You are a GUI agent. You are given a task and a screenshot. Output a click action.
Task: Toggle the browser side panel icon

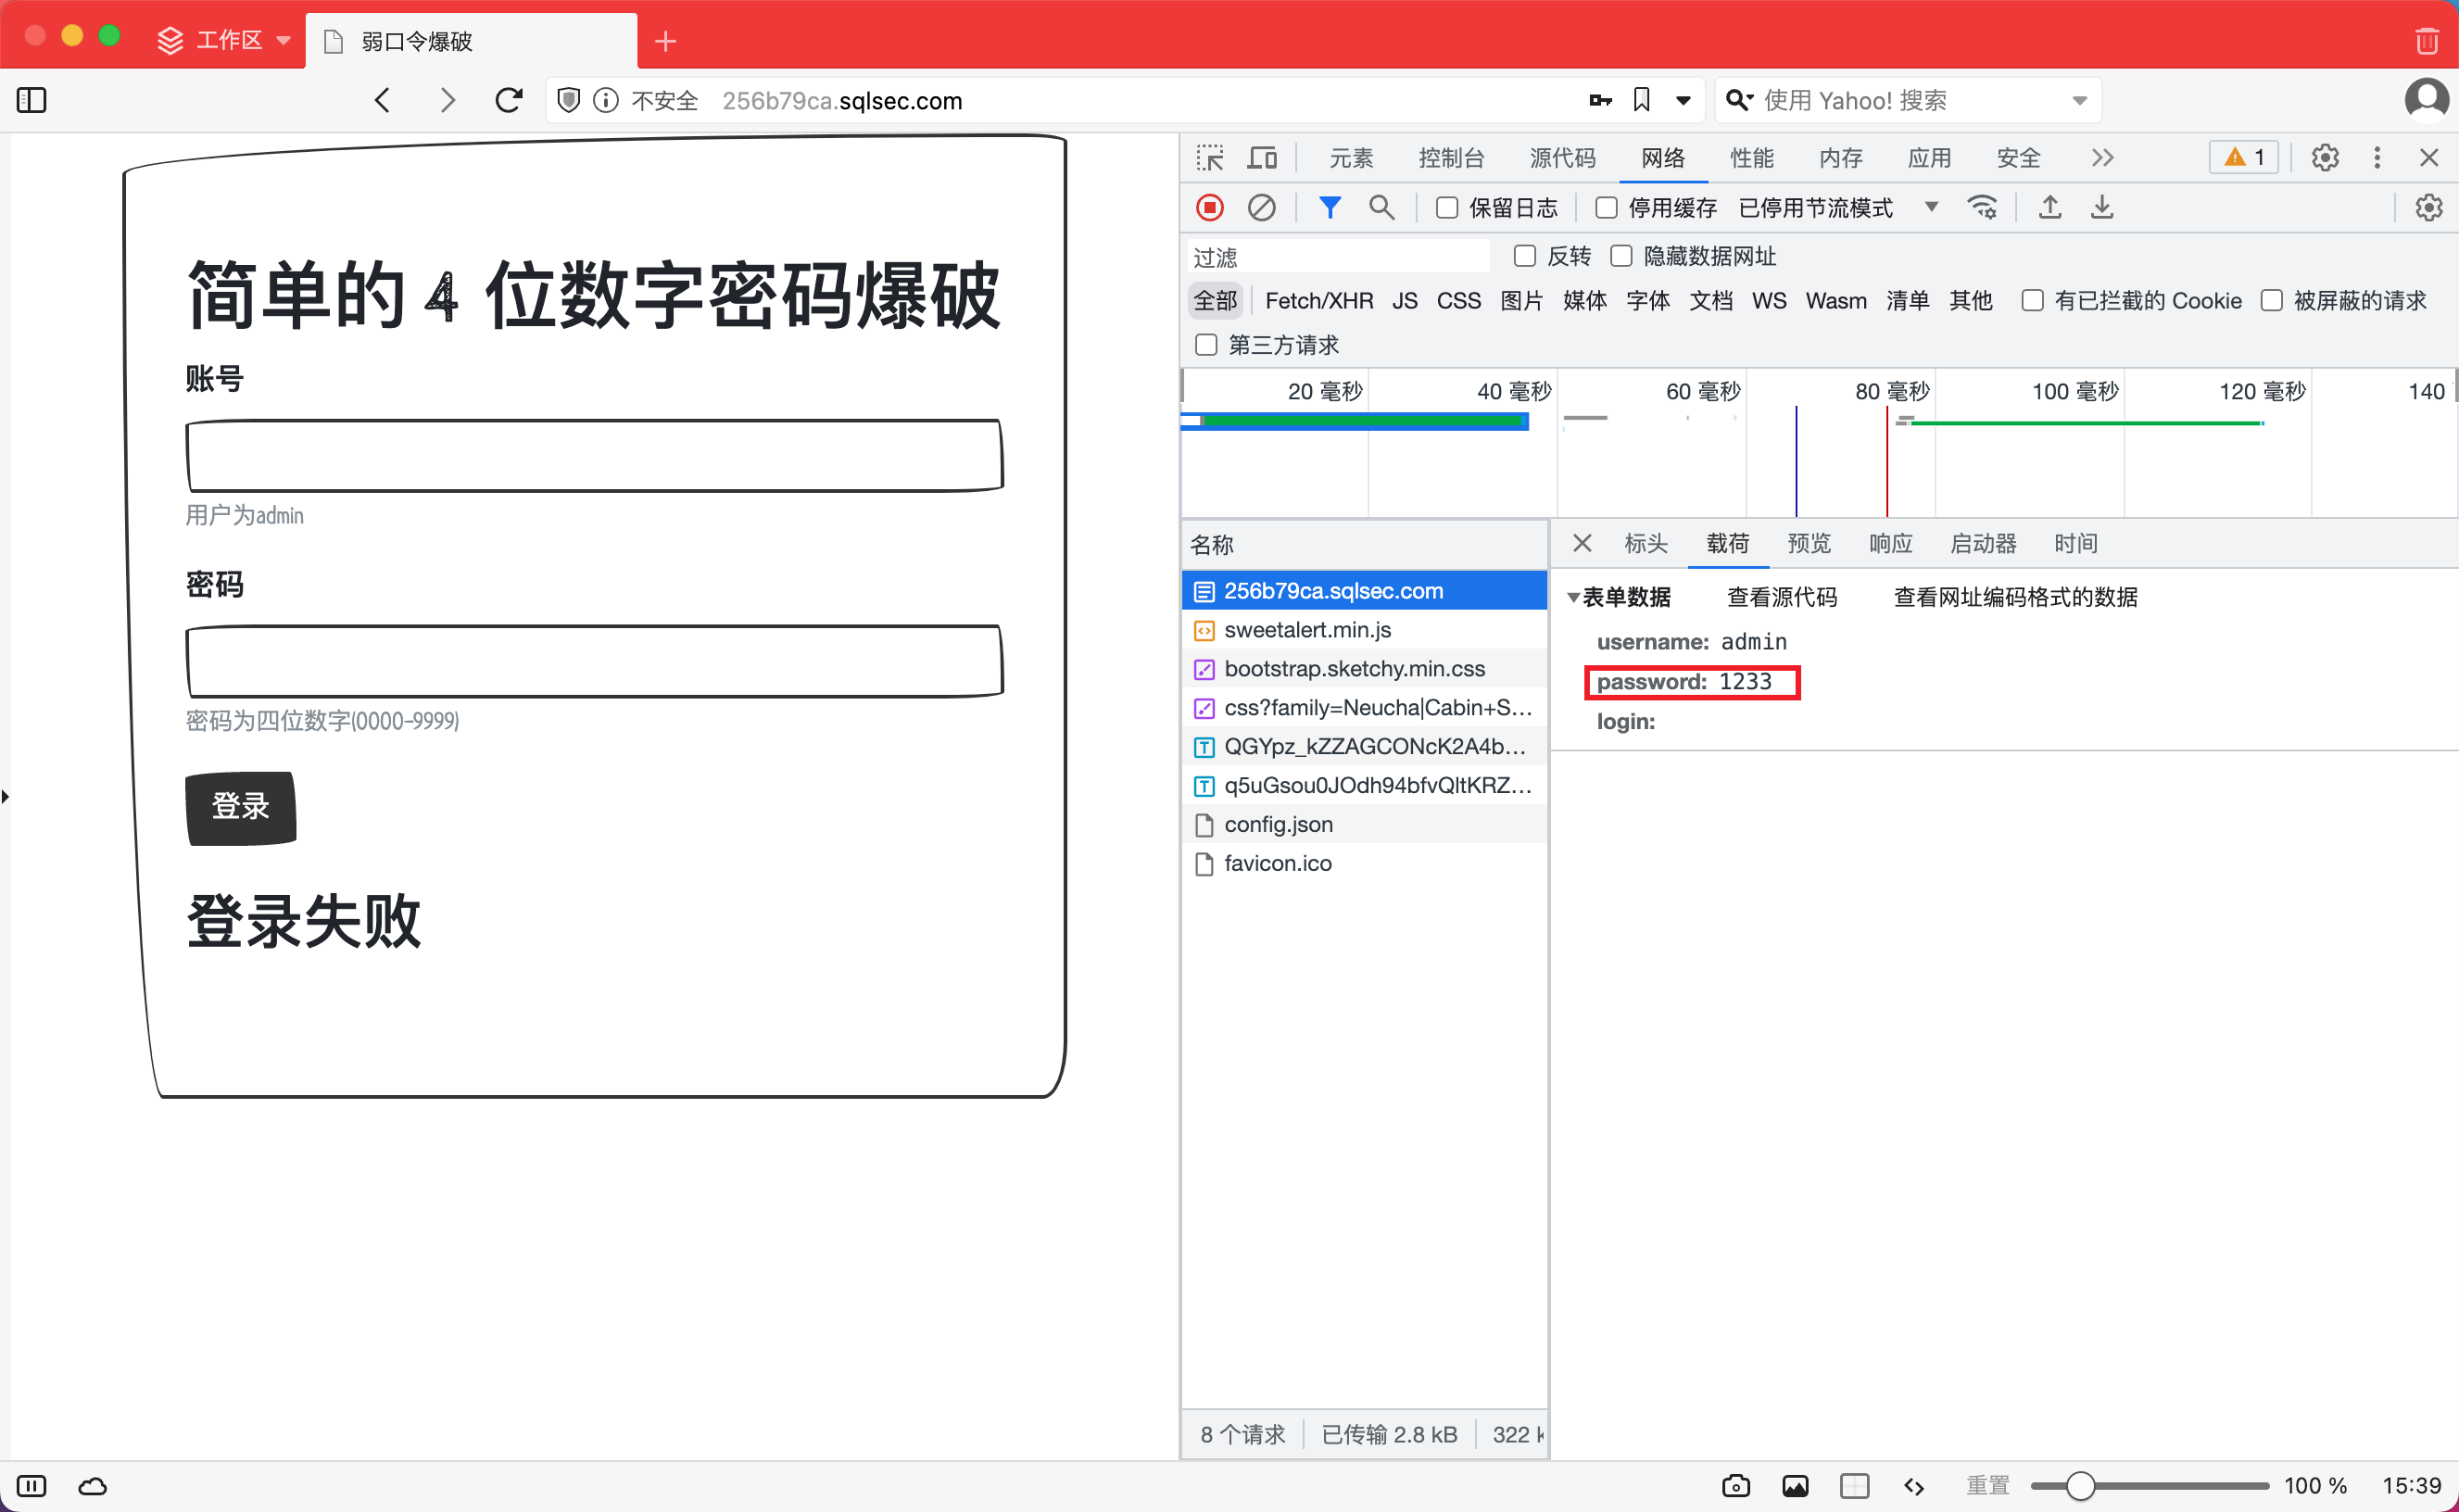click(x=32, y=100)
